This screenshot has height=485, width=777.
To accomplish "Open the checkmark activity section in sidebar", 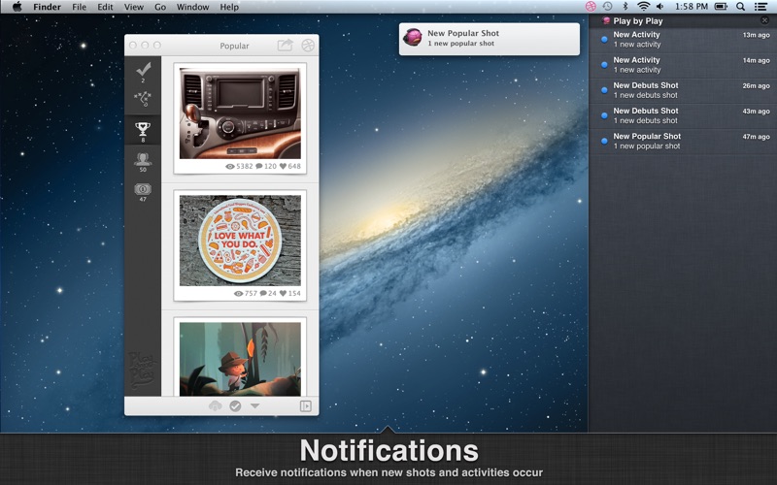I will [143, 70].
